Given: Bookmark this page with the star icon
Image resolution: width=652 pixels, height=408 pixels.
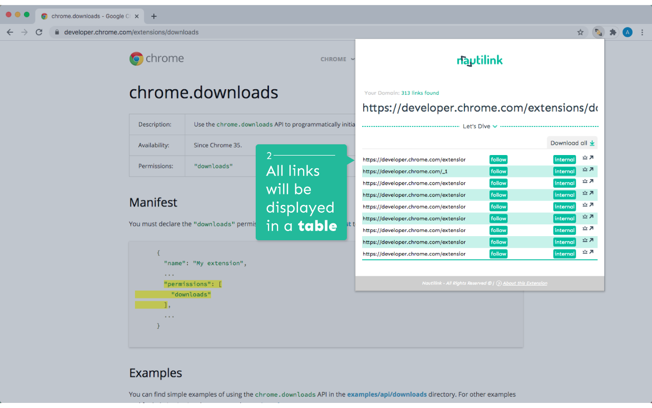Looking at the screenshot, I should [x=580, y=32].
